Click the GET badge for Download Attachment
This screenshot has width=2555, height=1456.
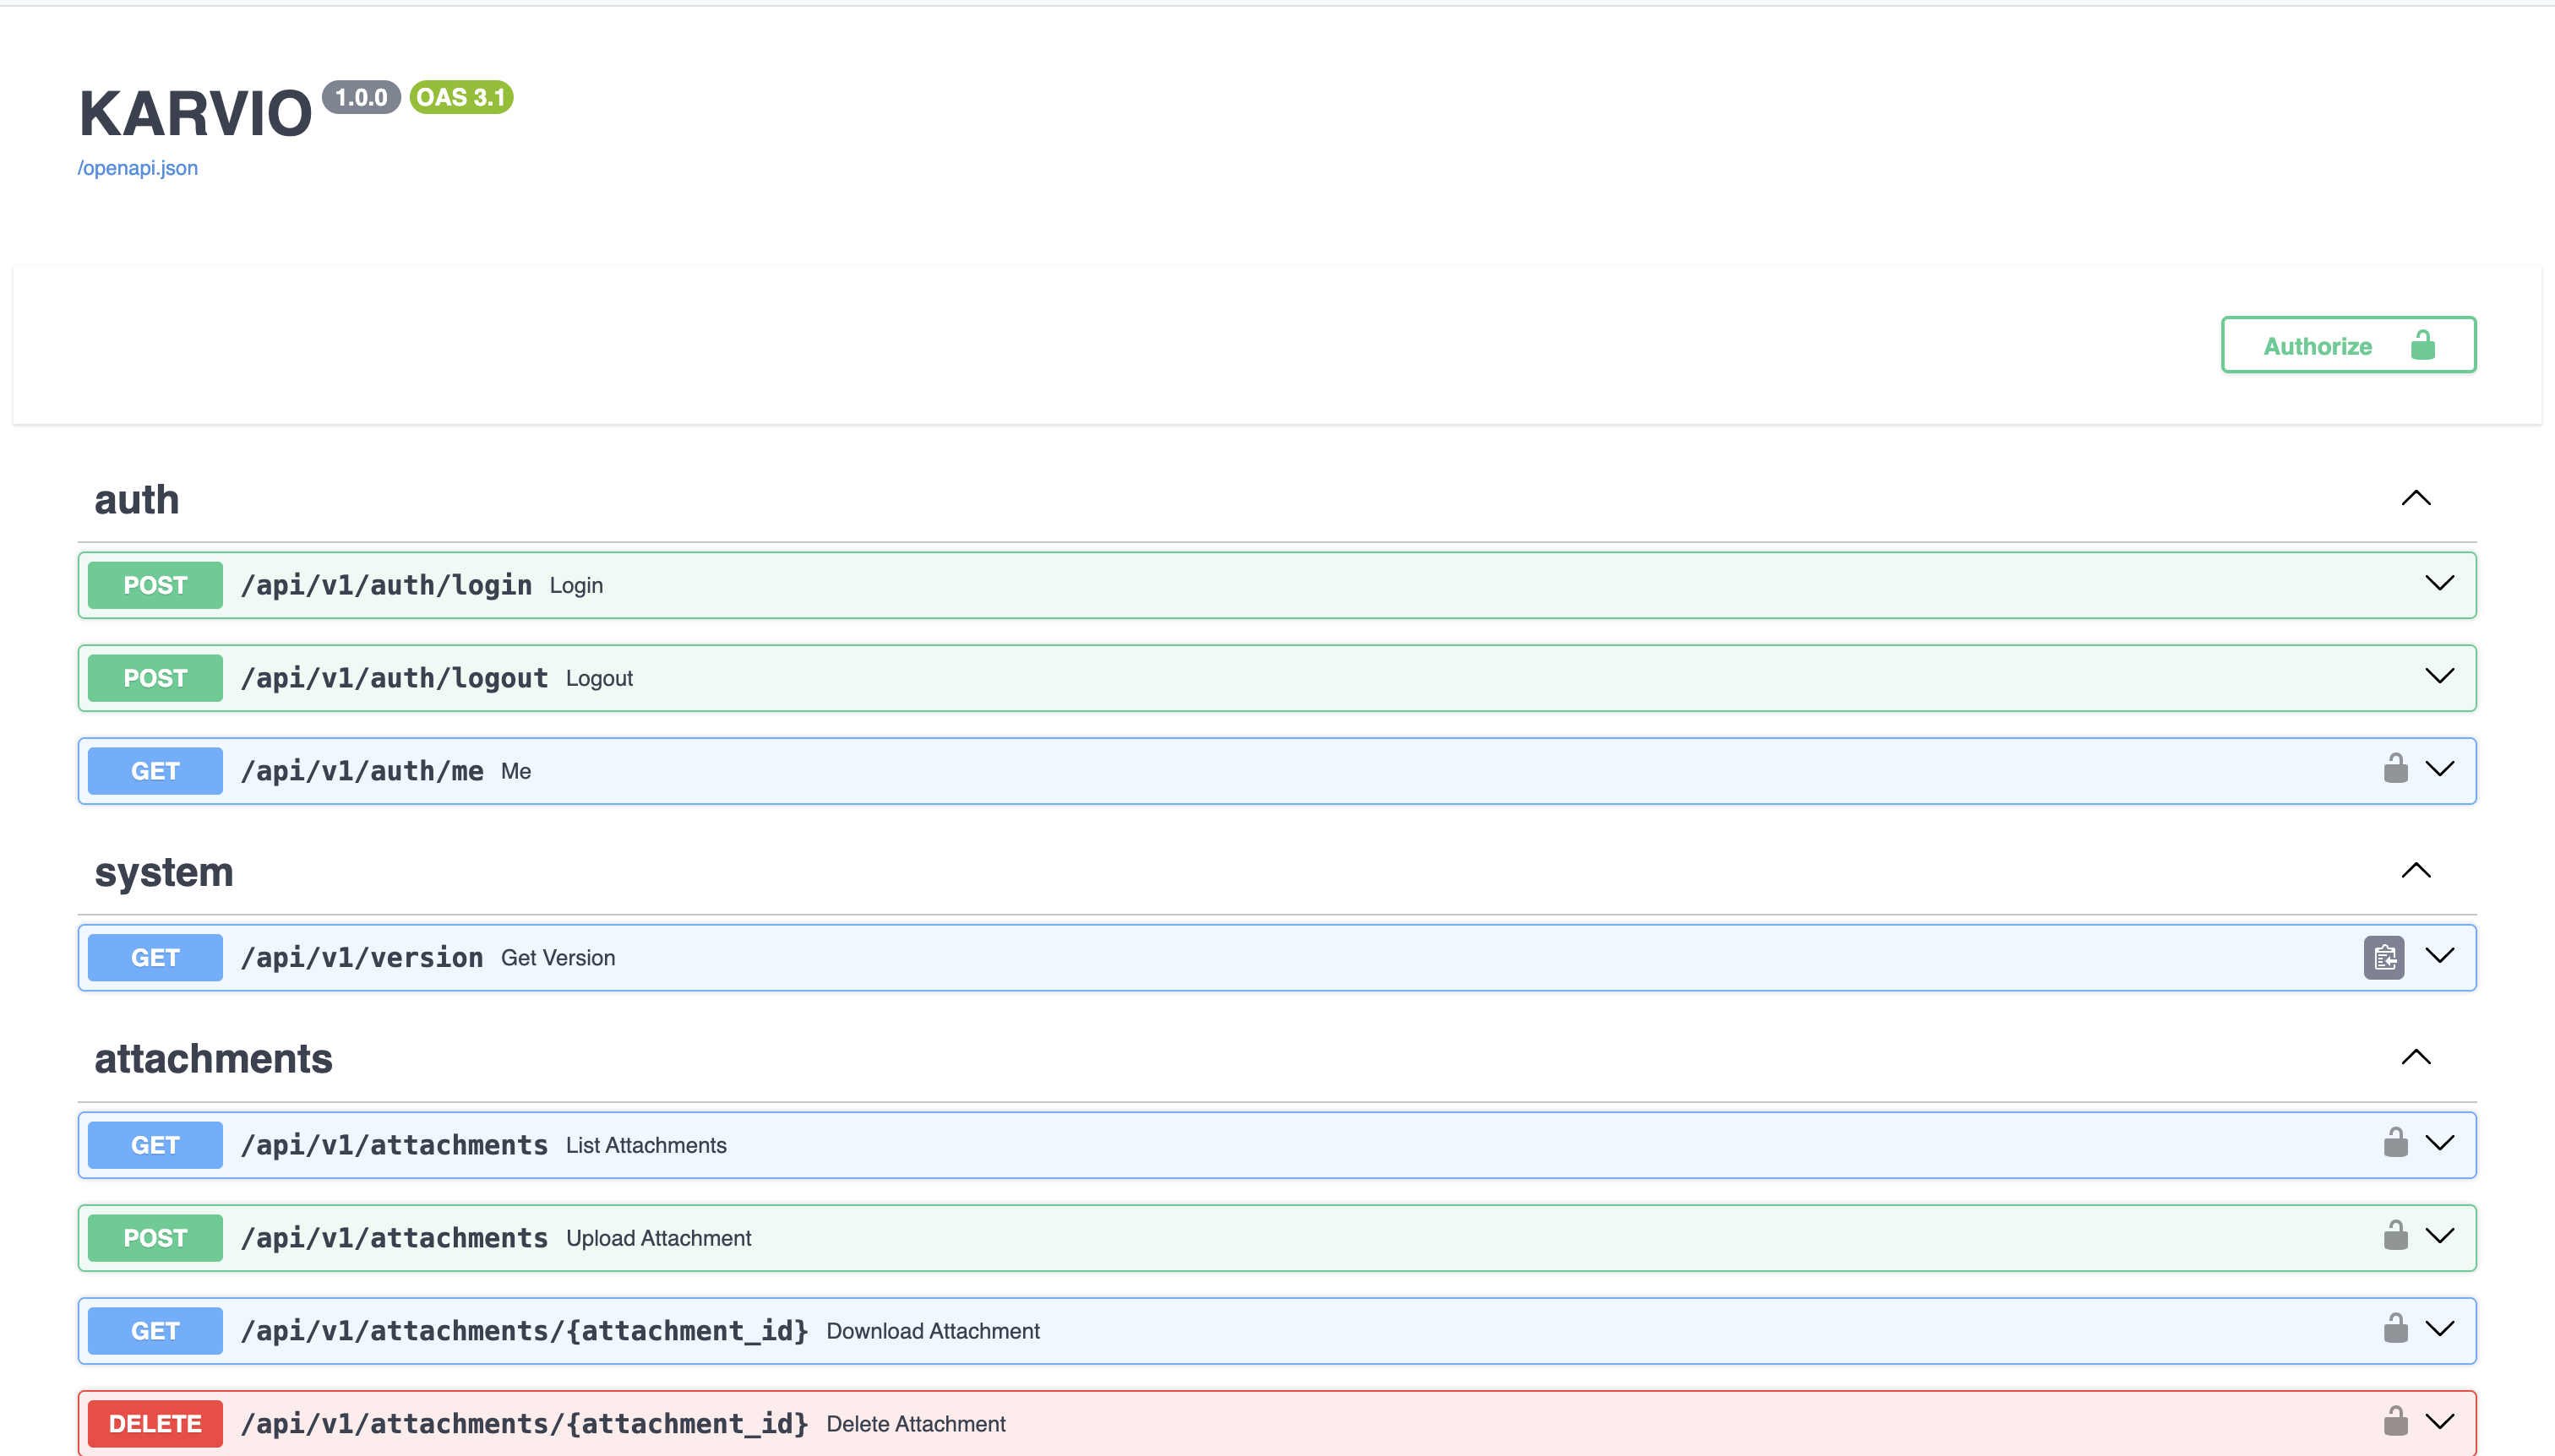[155, 1331]
